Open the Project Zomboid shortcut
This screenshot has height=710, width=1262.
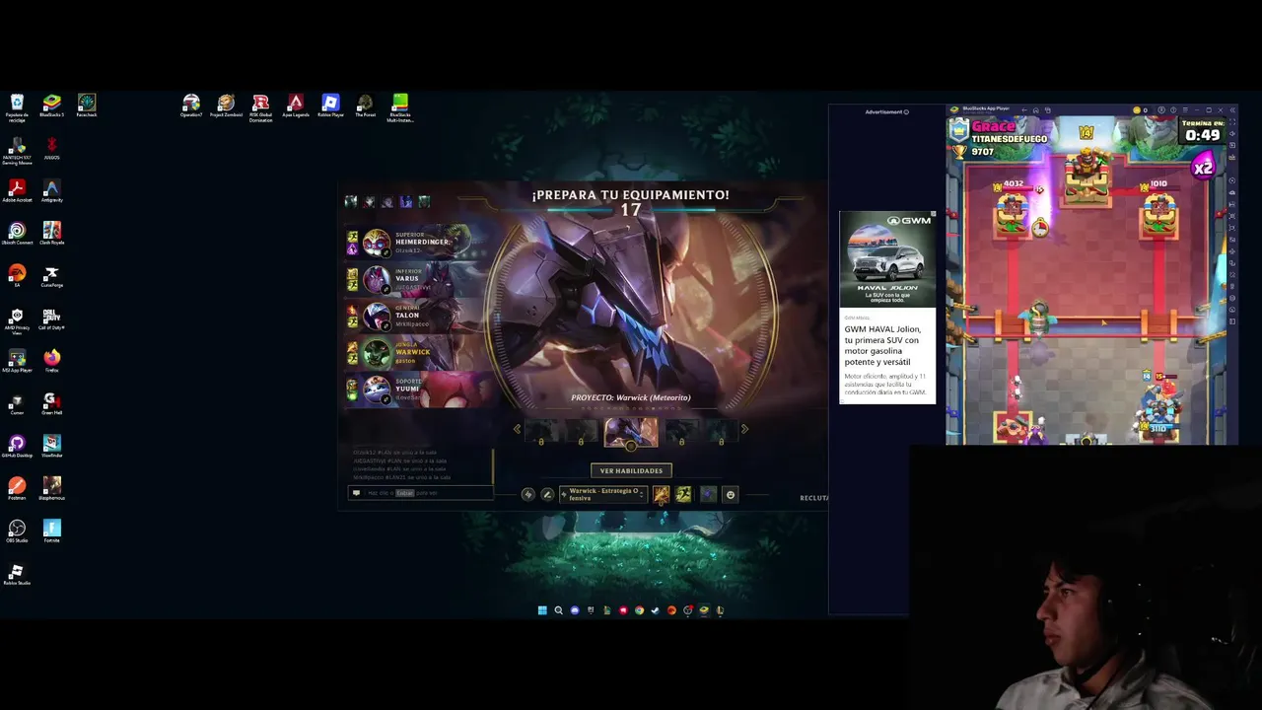point(226,106)
